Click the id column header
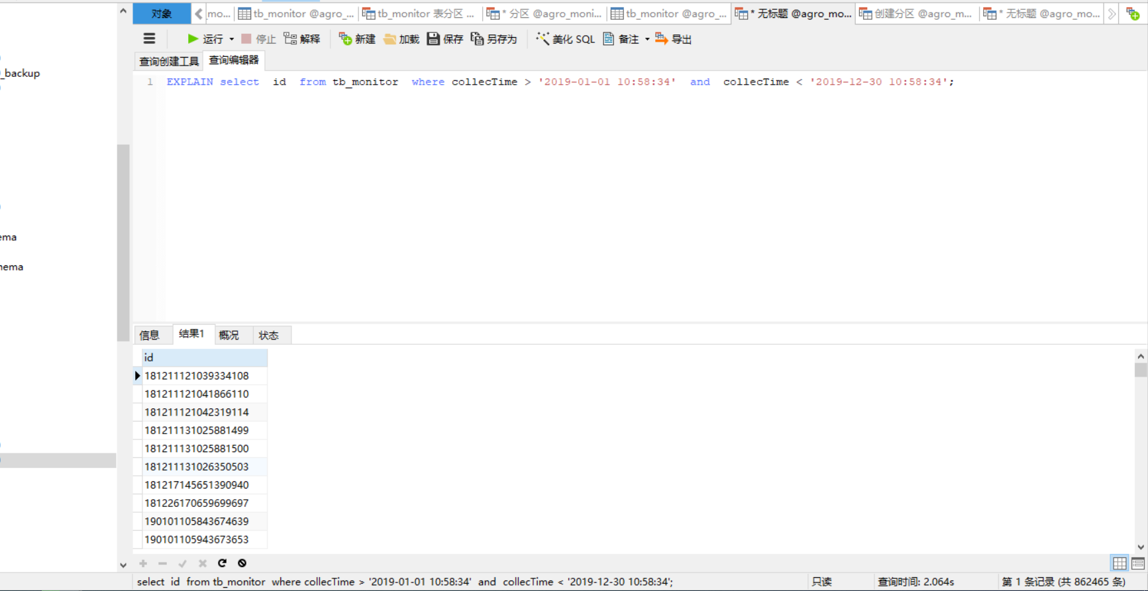The width and height of the screenshot is (1148, 591). click(205, 357)
